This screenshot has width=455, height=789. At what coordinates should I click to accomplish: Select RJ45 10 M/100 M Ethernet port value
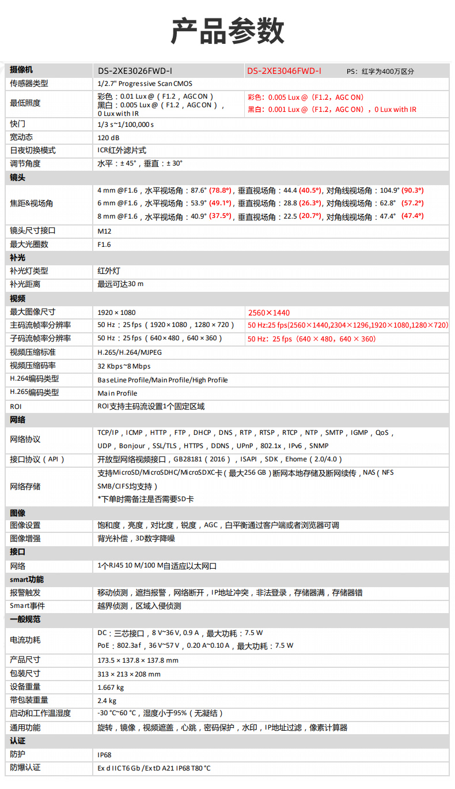[157, 566]
